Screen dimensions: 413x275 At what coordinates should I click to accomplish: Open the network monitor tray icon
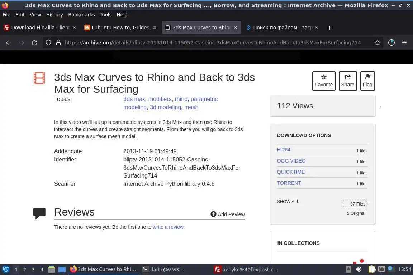click(x=382, y=269)
